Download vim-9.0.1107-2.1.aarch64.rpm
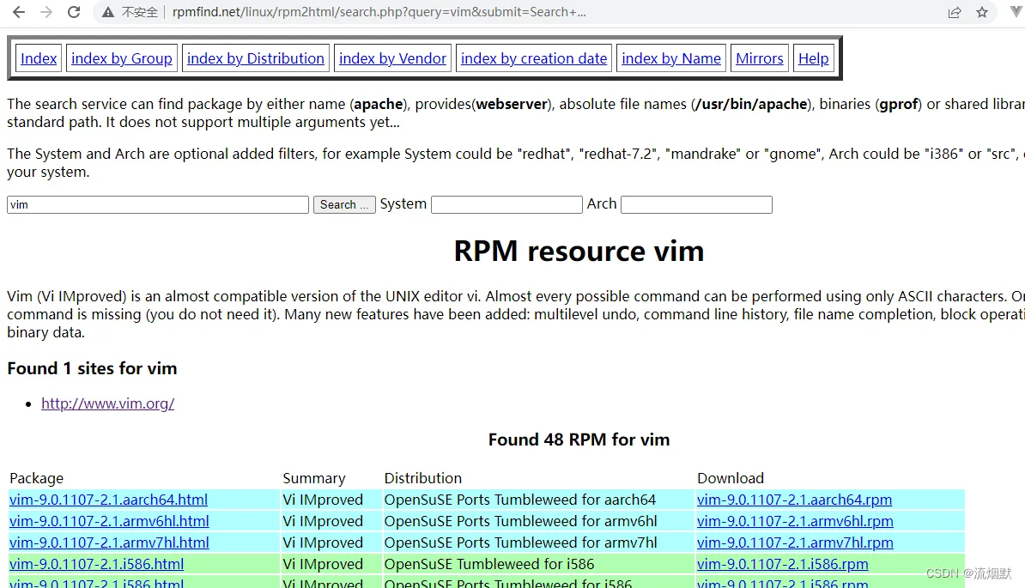Viewport: 1025px width, 588px height. (794, 499)
